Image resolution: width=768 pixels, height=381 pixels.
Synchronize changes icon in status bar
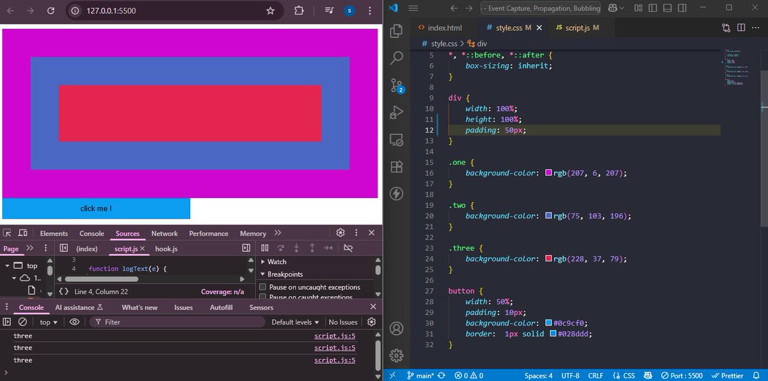(442, 375)
